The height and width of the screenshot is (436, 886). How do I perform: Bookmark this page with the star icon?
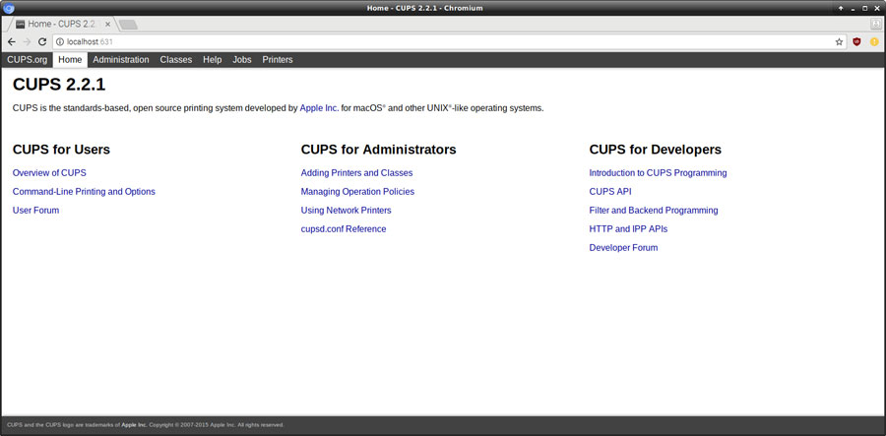839,41
